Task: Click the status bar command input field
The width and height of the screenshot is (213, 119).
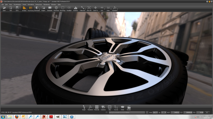Action: coord(127,112)
